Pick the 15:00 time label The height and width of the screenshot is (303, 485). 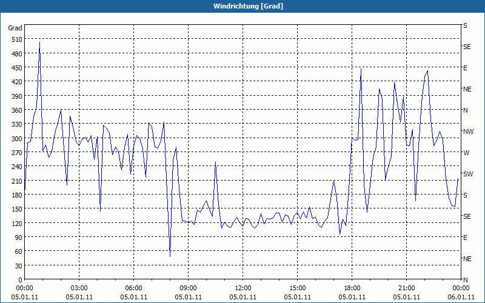click(298, 288)
